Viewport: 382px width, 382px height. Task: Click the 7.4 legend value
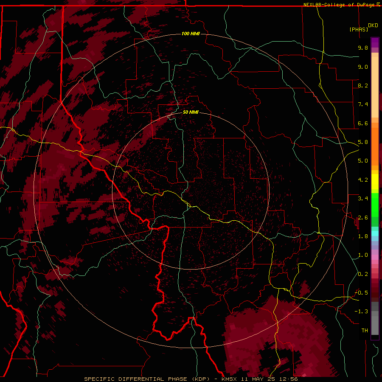coord(363,104)
